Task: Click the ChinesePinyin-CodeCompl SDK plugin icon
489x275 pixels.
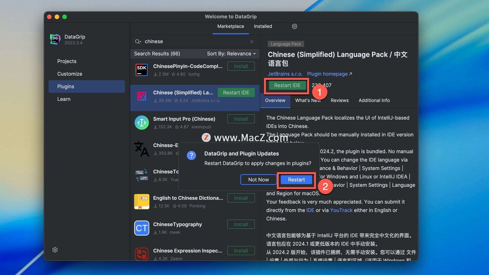Action: point(142,70)
